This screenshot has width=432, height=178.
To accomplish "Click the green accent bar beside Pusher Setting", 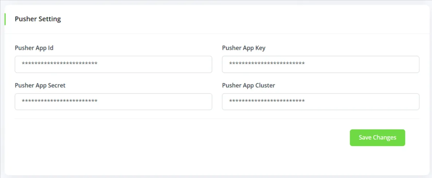I will tap(5, 19).
